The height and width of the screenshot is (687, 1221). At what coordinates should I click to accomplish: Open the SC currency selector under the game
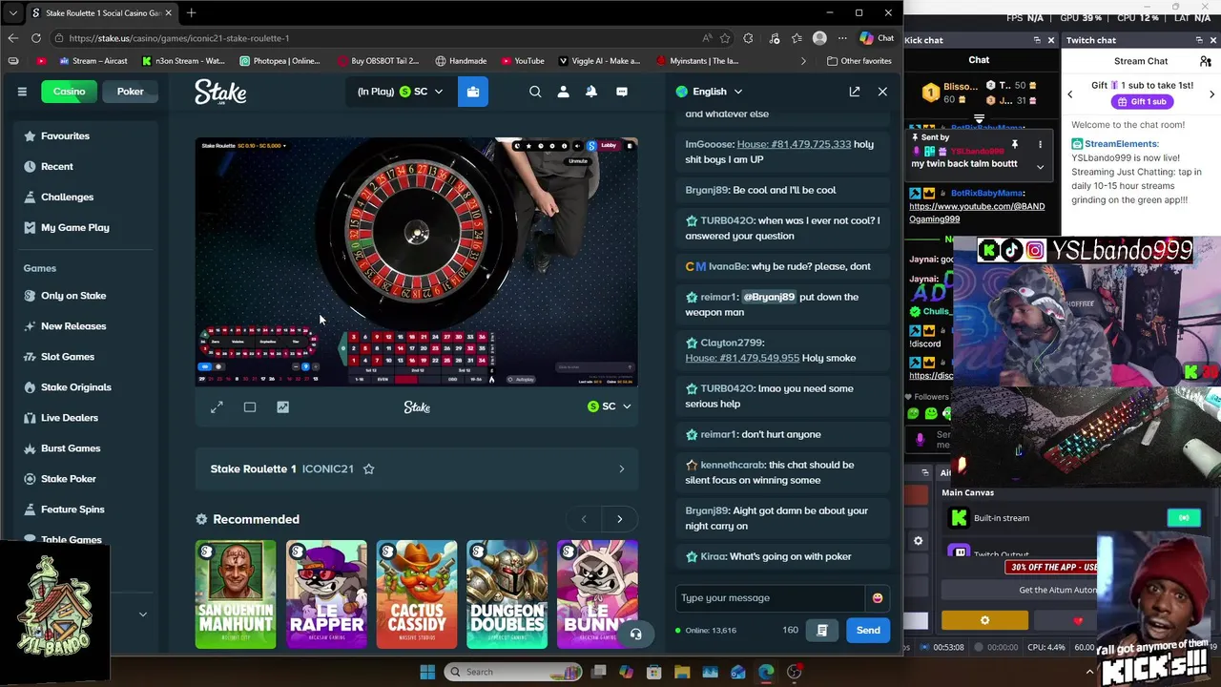[x=609, y=406]
